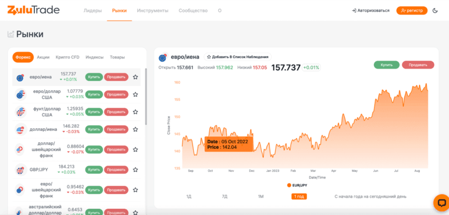This screenshot has height=215, width=449.
Task: Set chart range to 1 год
Action: (299, 196)
